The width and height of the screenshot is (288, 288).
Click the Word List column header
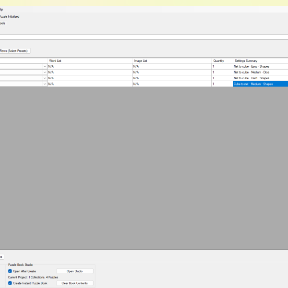click(90, 60)
